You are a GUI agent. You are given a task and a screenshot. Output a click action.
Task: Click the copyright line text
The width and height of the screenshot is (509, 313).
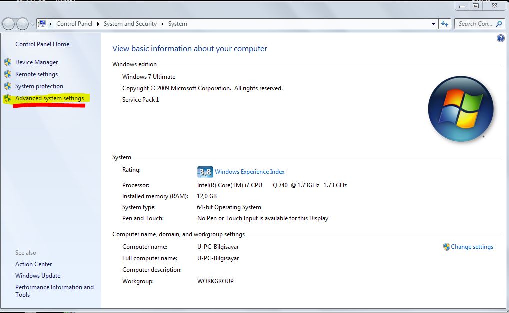pyautogui.click(x=202, y=88)
